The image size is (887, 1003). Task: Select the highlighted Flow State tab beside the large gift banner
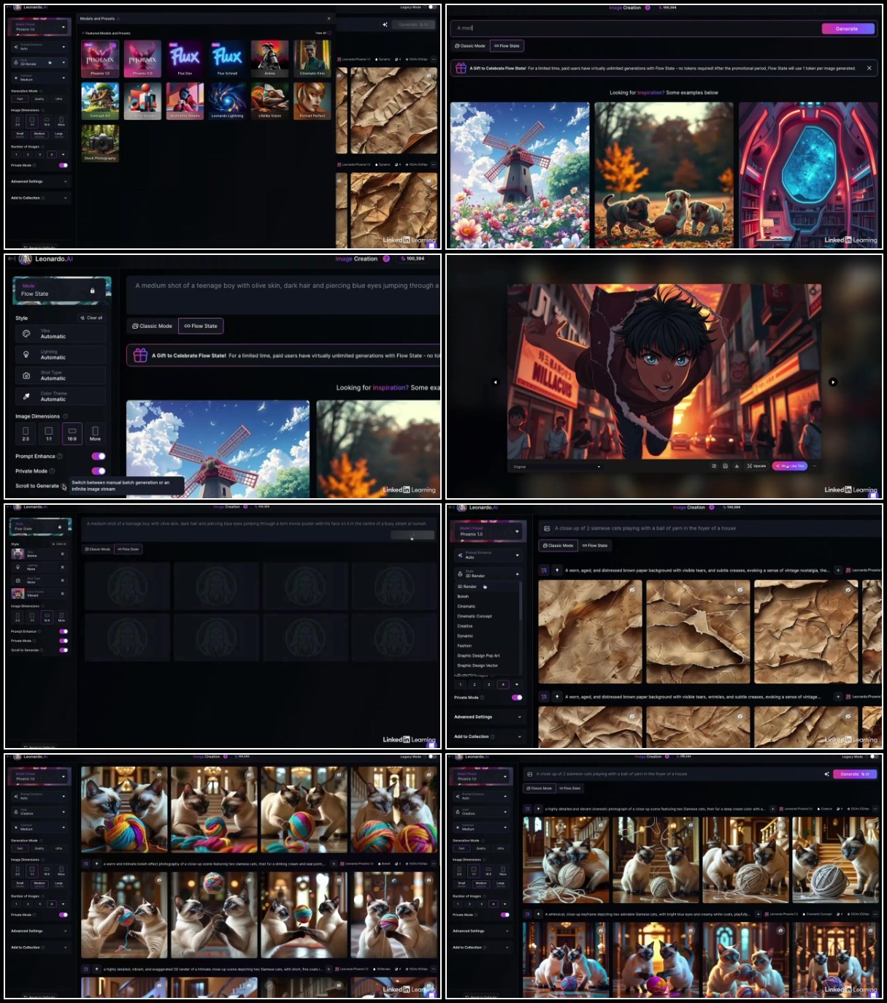point(201,326)
